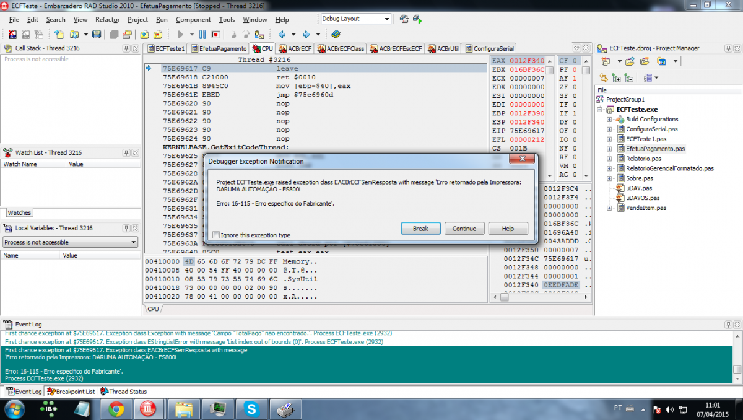Click the Remove file from project icon
This screenshot has width=743, height=420.
[x=158, y=34]
